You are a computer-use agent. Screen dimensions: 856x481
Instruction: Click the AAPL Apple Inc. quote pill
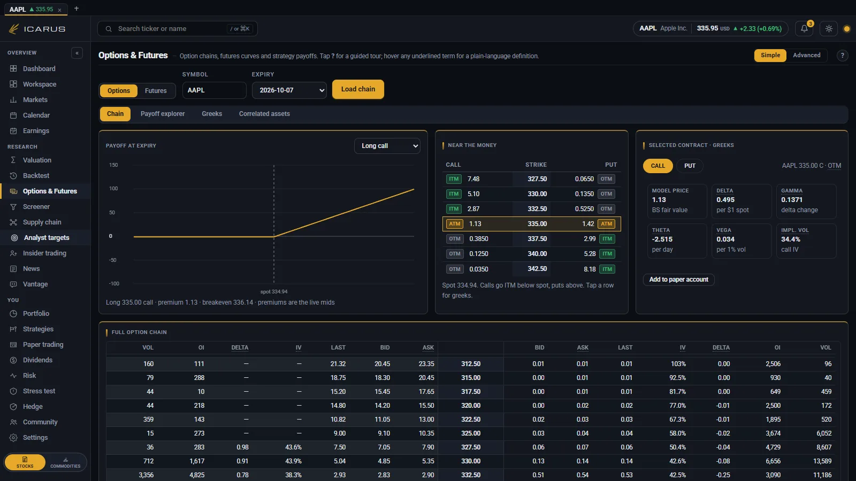pyautogui.click(x=710, y=29)
